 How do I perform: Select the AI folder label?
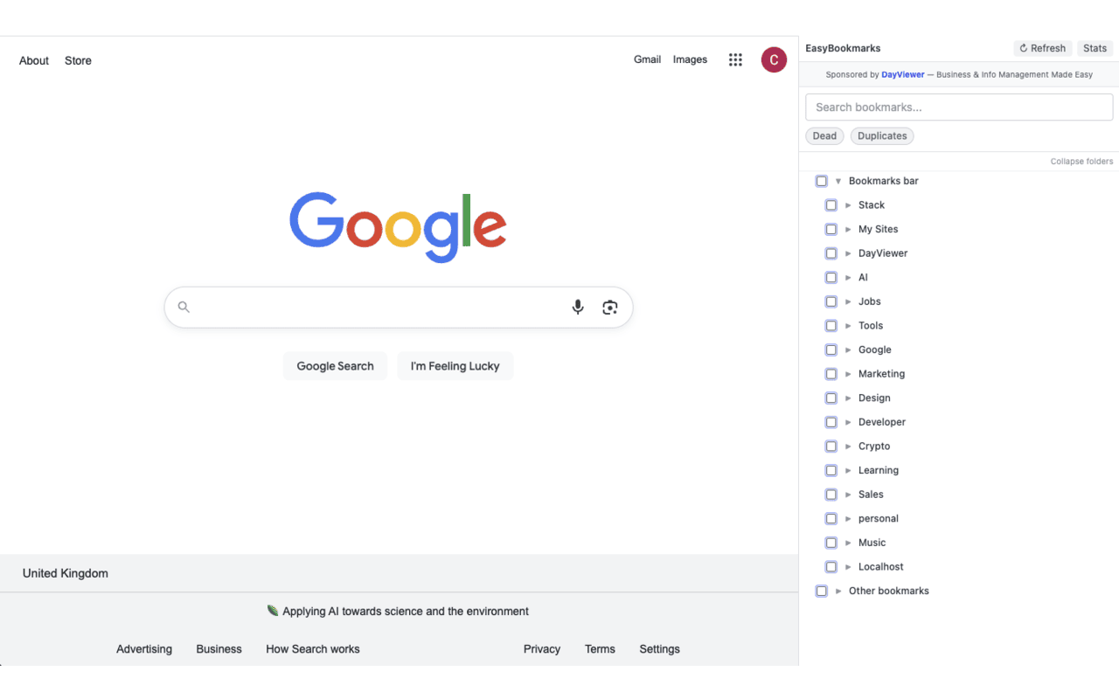(863, 277)
